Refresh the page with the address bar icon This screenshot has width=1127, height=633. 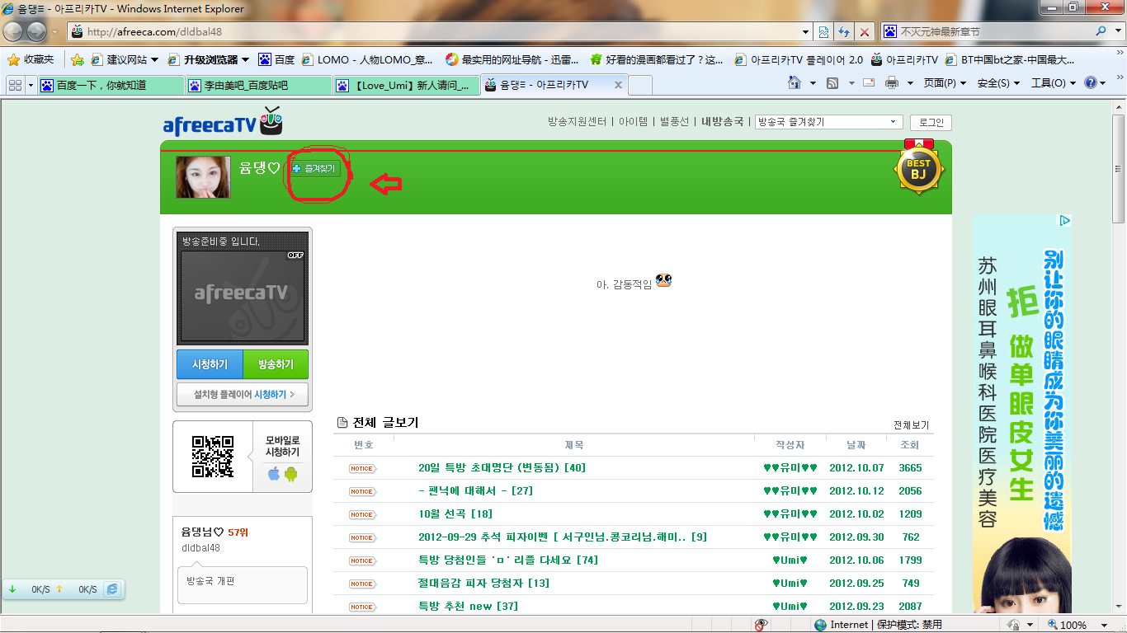[844, 32]
